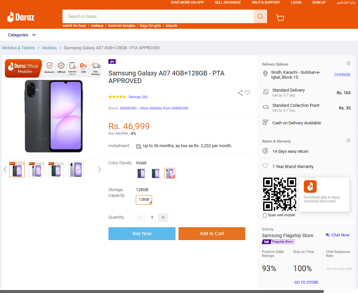Go to Mobiles & Tablets breadcrumb

point(19,48)
